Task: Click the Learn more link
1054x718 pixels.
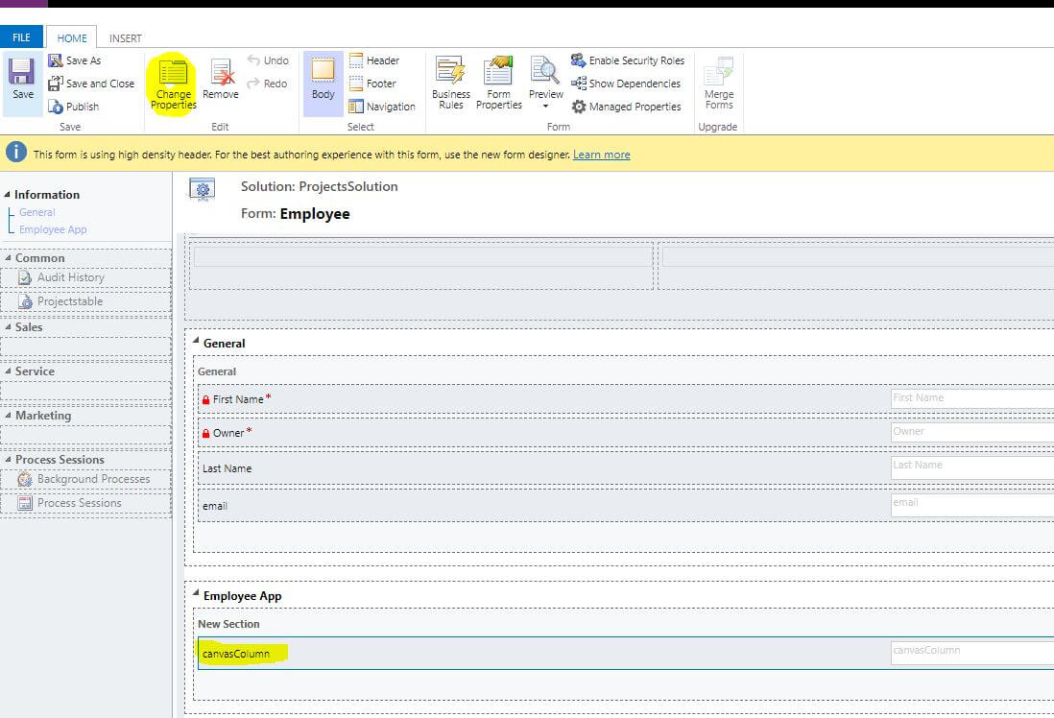Action: coord(601,155)
